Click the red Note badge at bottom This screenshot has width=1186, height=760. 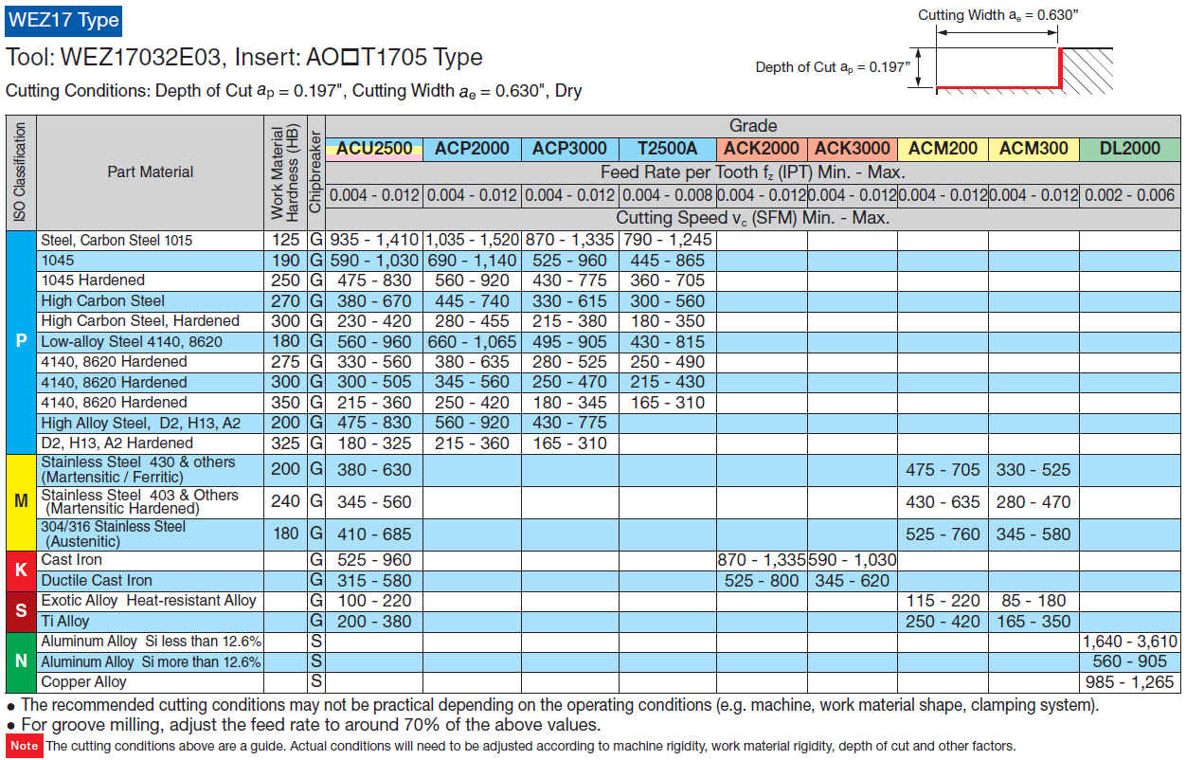tap(24, 746)
